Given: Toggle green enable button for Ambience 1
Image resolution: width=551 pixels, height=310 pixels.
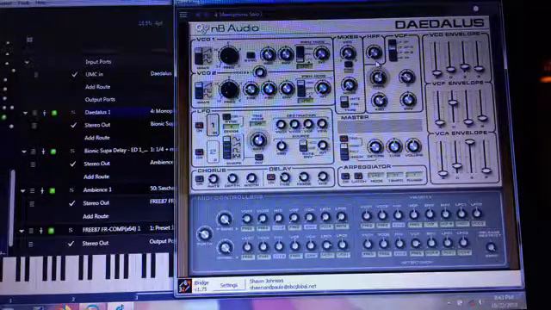Looking at the screenshot, I should [x=53, y=190].
